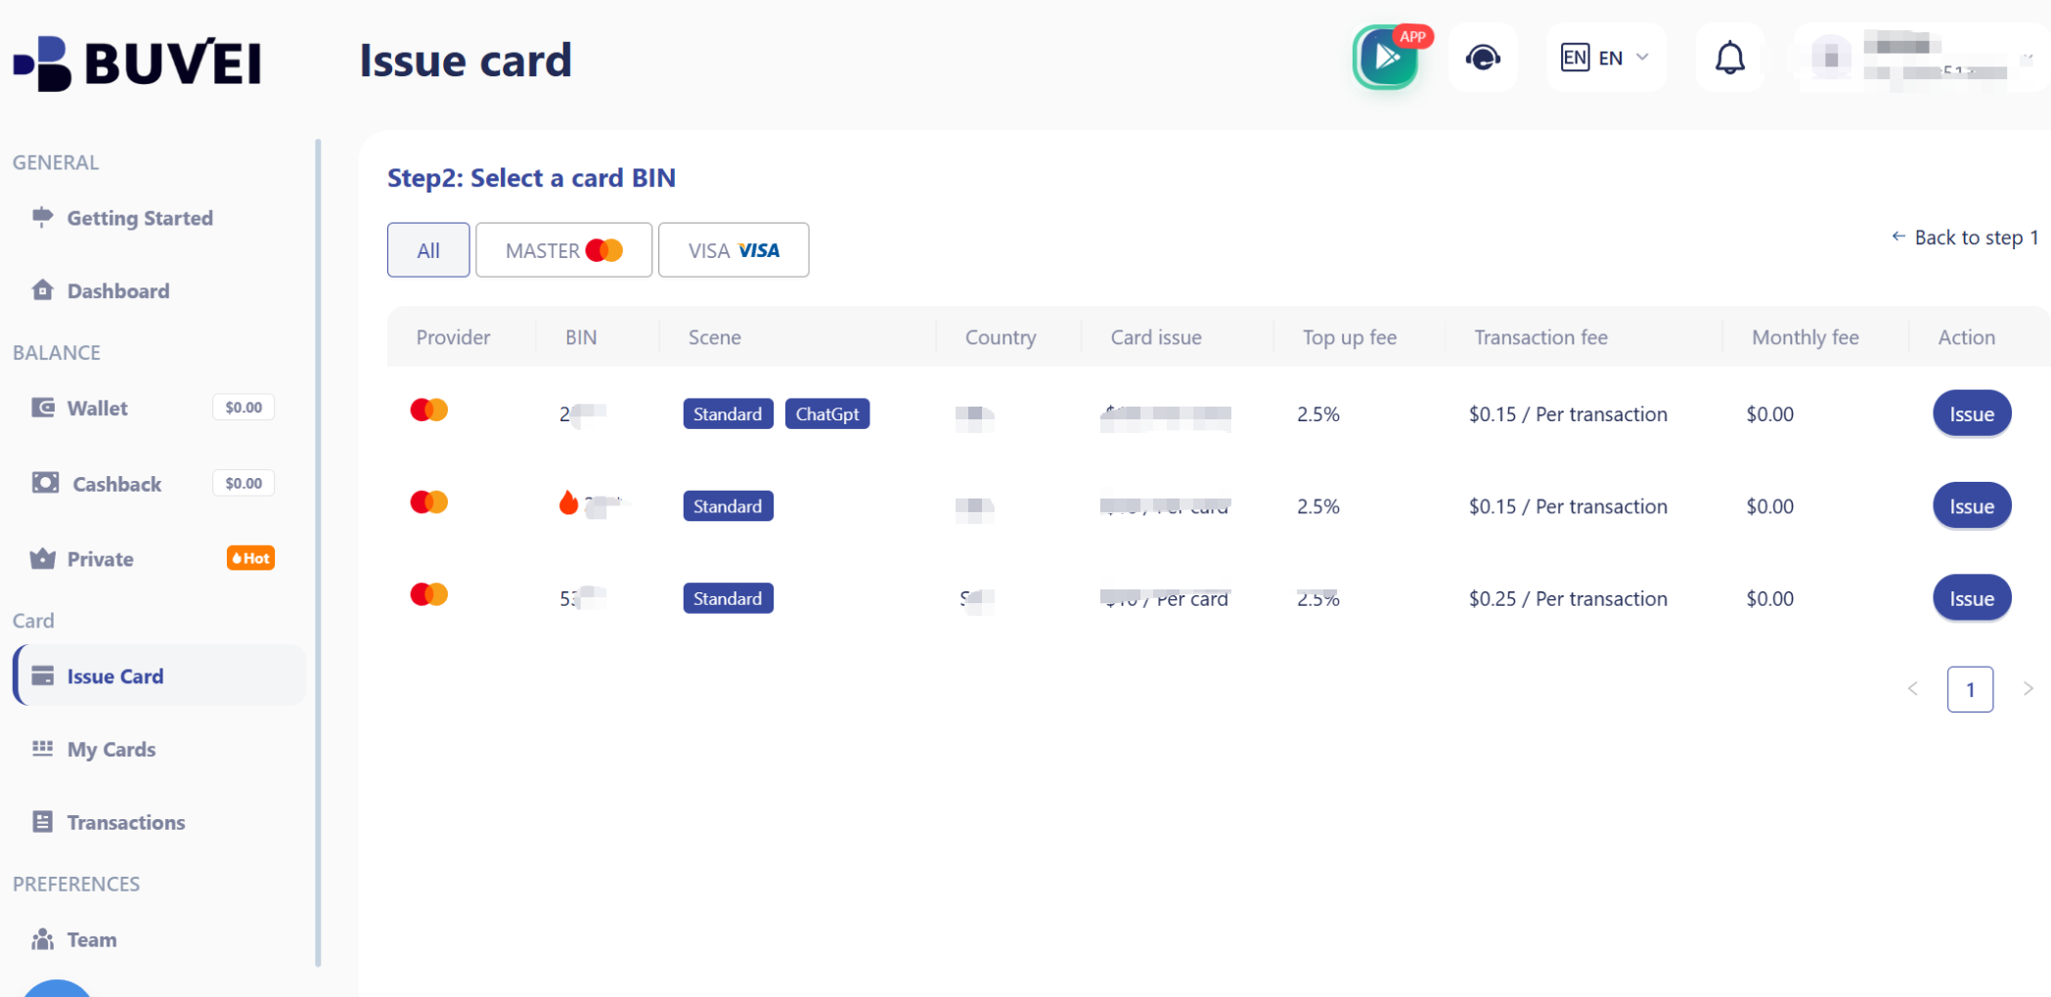2051x997 pixels.
Task: Go to next page arrow
Action: pos(2028,689)
